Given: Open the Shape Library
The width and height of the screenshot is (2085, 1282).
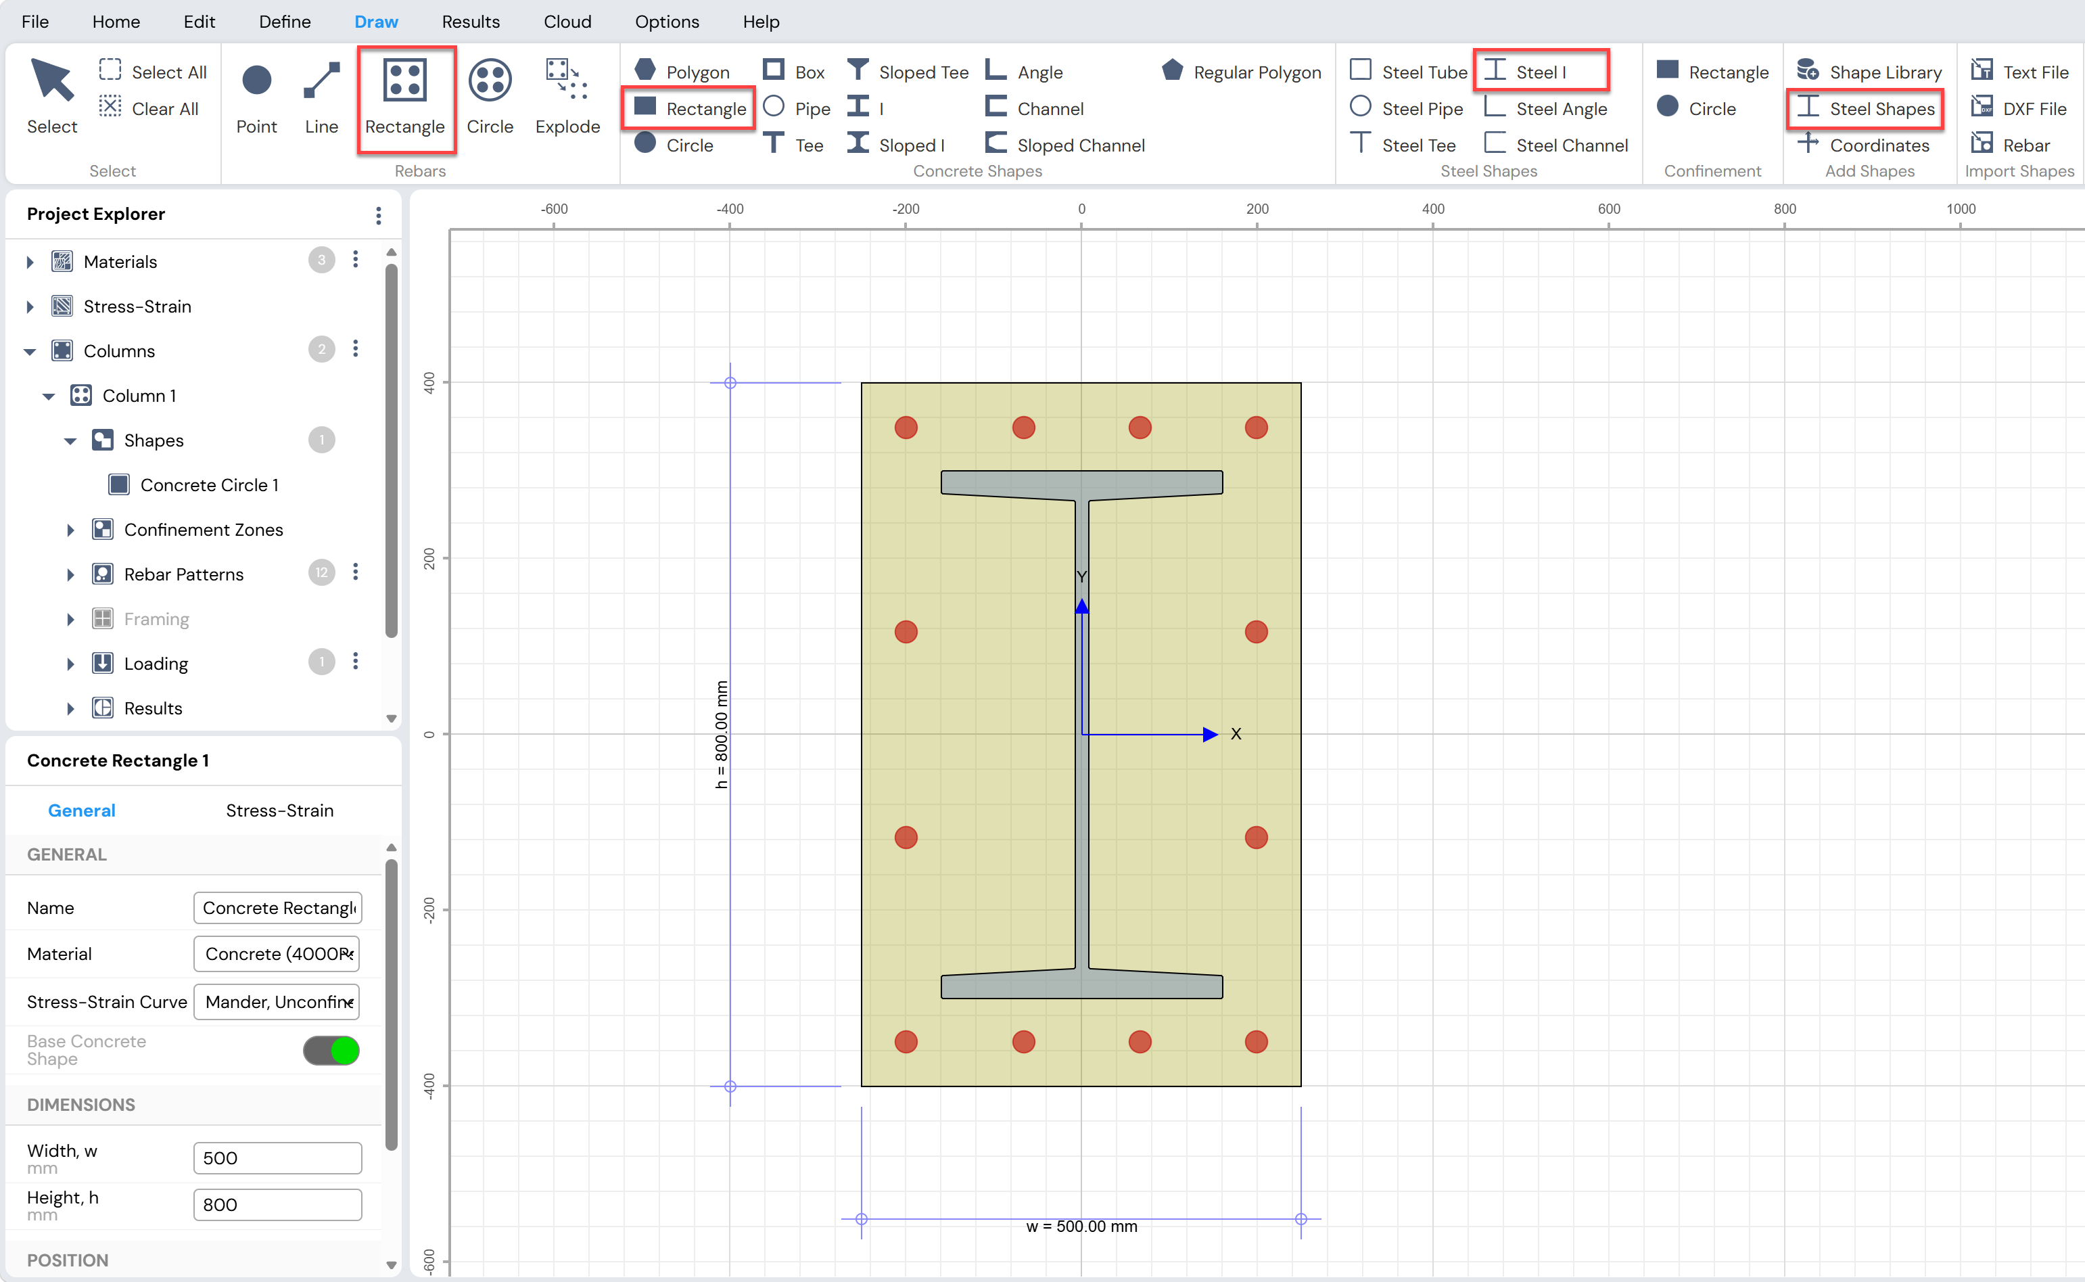Looking at the screenshot, I should (x=1869, y=72).
